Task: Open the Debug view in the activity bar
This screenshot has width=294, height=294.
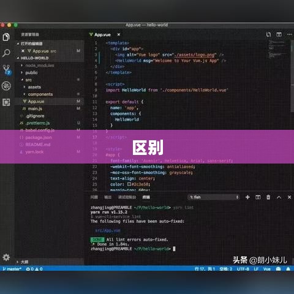Action: [x=6, y=86]
